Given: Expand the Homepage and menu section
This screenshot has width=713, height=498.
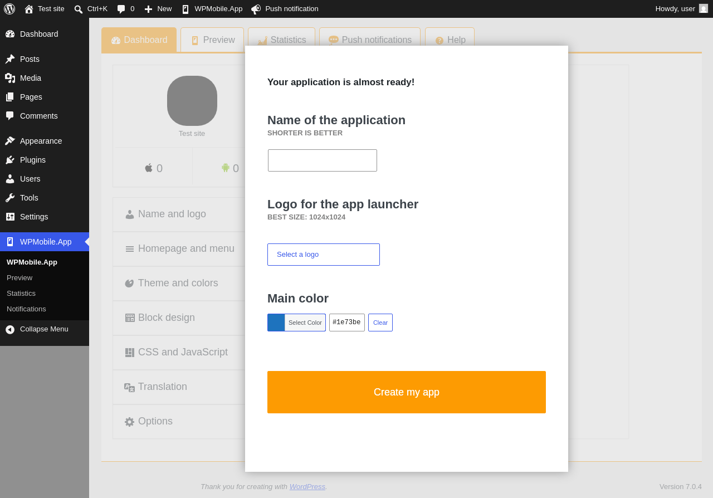Looking at the screenshot, I should (x=179, y=249).
